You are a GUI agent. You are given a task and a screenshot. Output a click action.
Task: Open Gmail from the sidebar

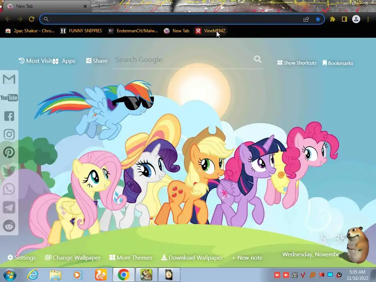[x=9, y=79]
